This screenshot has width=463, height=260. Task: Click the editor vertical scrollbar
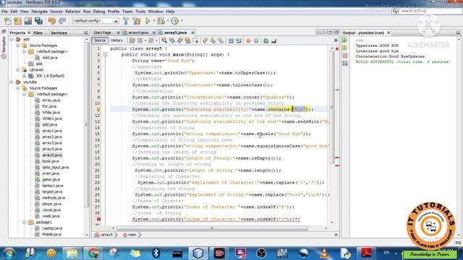(x=333, y=108)
